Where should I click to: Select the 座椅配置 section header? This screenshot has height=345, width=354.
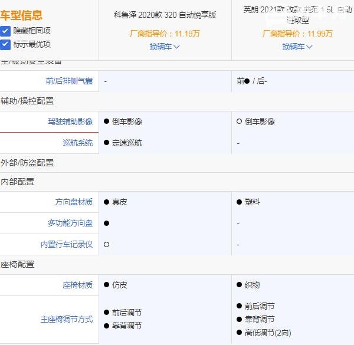(17, 264)
